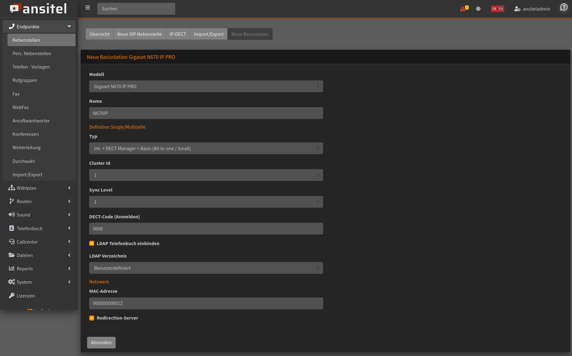
Task: Open the Typ dropdown
Action: [x=206, y=149]
